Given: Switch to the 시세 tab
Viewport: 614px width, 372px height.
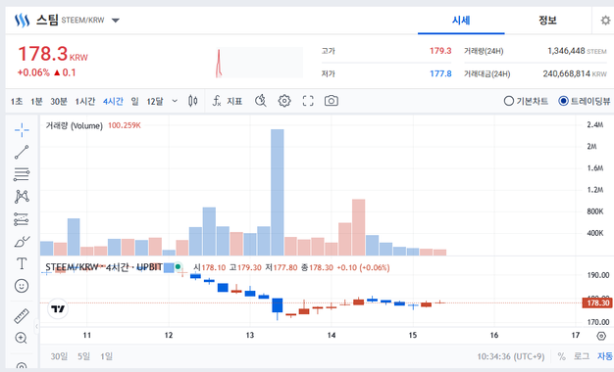Looking at the screenshot, I should pyautogui.click(x=461, y=21).
